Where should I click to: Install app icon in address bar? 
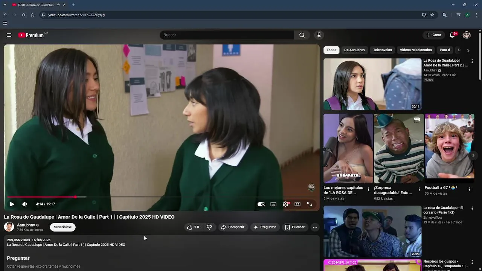pos(424,15)
